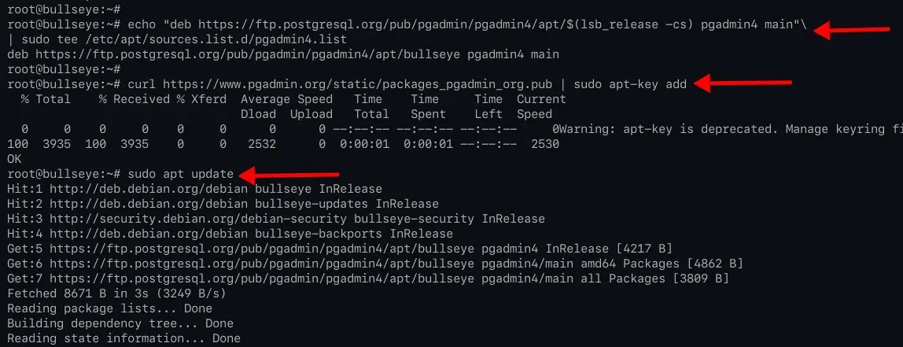Click the OK output line
Viewport: 903px width, 347px height.
click(x=14, y=159)
